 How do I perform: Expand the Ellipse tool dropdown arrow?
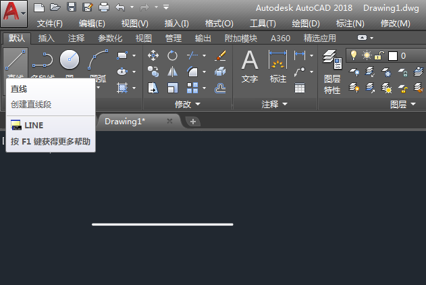134,72
